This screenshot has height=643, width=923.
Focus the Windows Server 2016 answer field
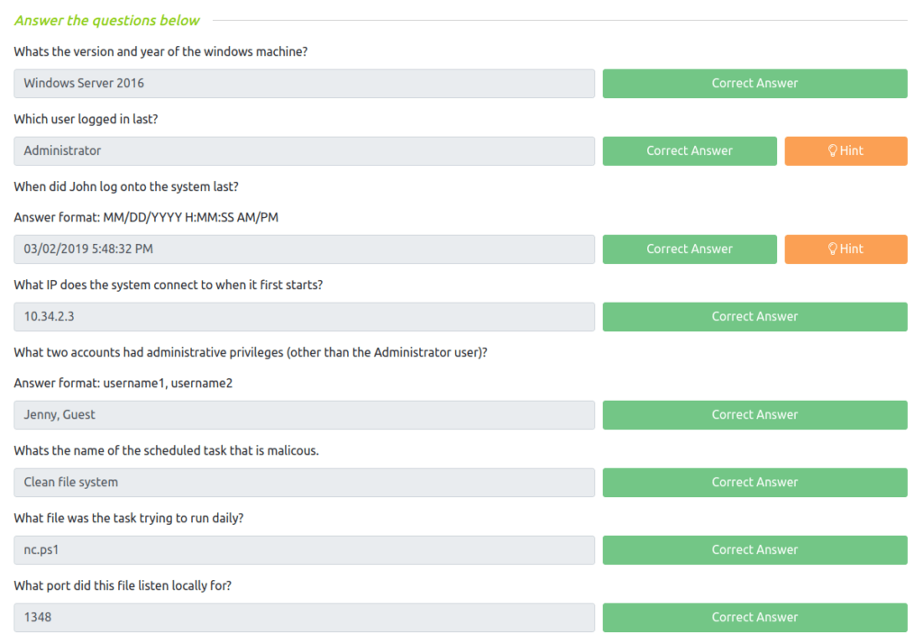(x=305, y=83)
